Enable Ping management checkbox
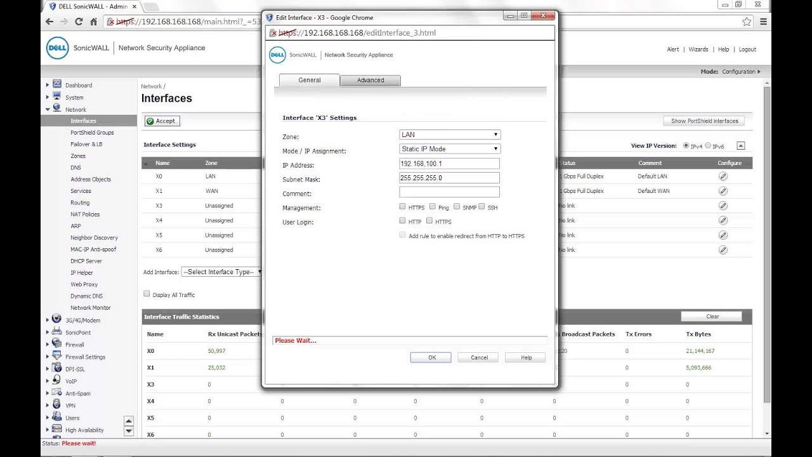This screenshot has height=457, width=812. click(x=432, y=206)
